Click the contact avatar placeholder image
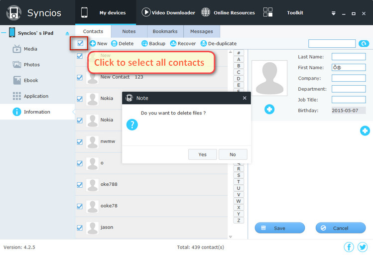The height and width of the screenshot is (255, 373). (x=269, y=78)
